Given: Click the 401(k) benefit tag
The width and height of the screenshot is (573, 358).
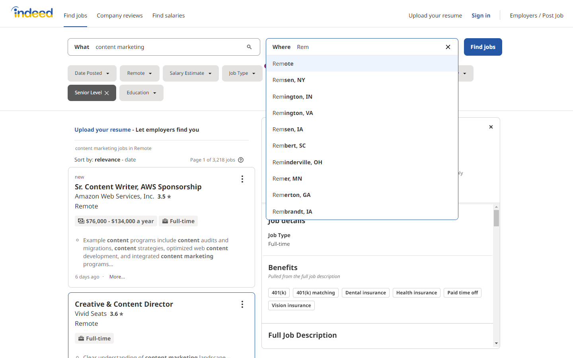Looking at the screenshot, I should 279,293.
